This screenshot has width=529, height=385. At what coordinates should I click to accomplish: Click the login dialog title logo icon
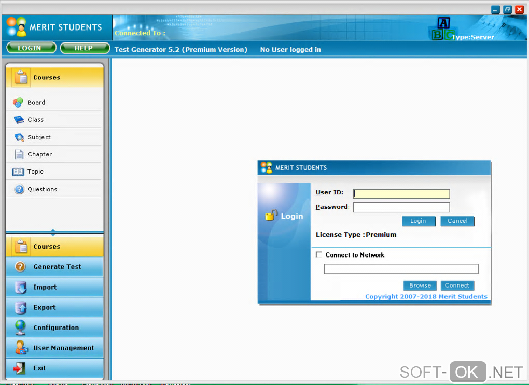click(x=266, y=167)
